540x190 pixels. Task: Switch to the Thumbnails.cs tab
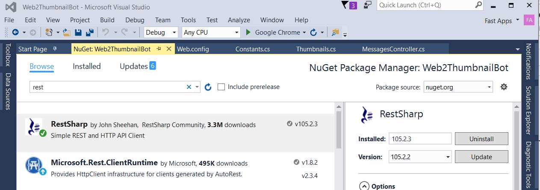click(x=316, y=49)
